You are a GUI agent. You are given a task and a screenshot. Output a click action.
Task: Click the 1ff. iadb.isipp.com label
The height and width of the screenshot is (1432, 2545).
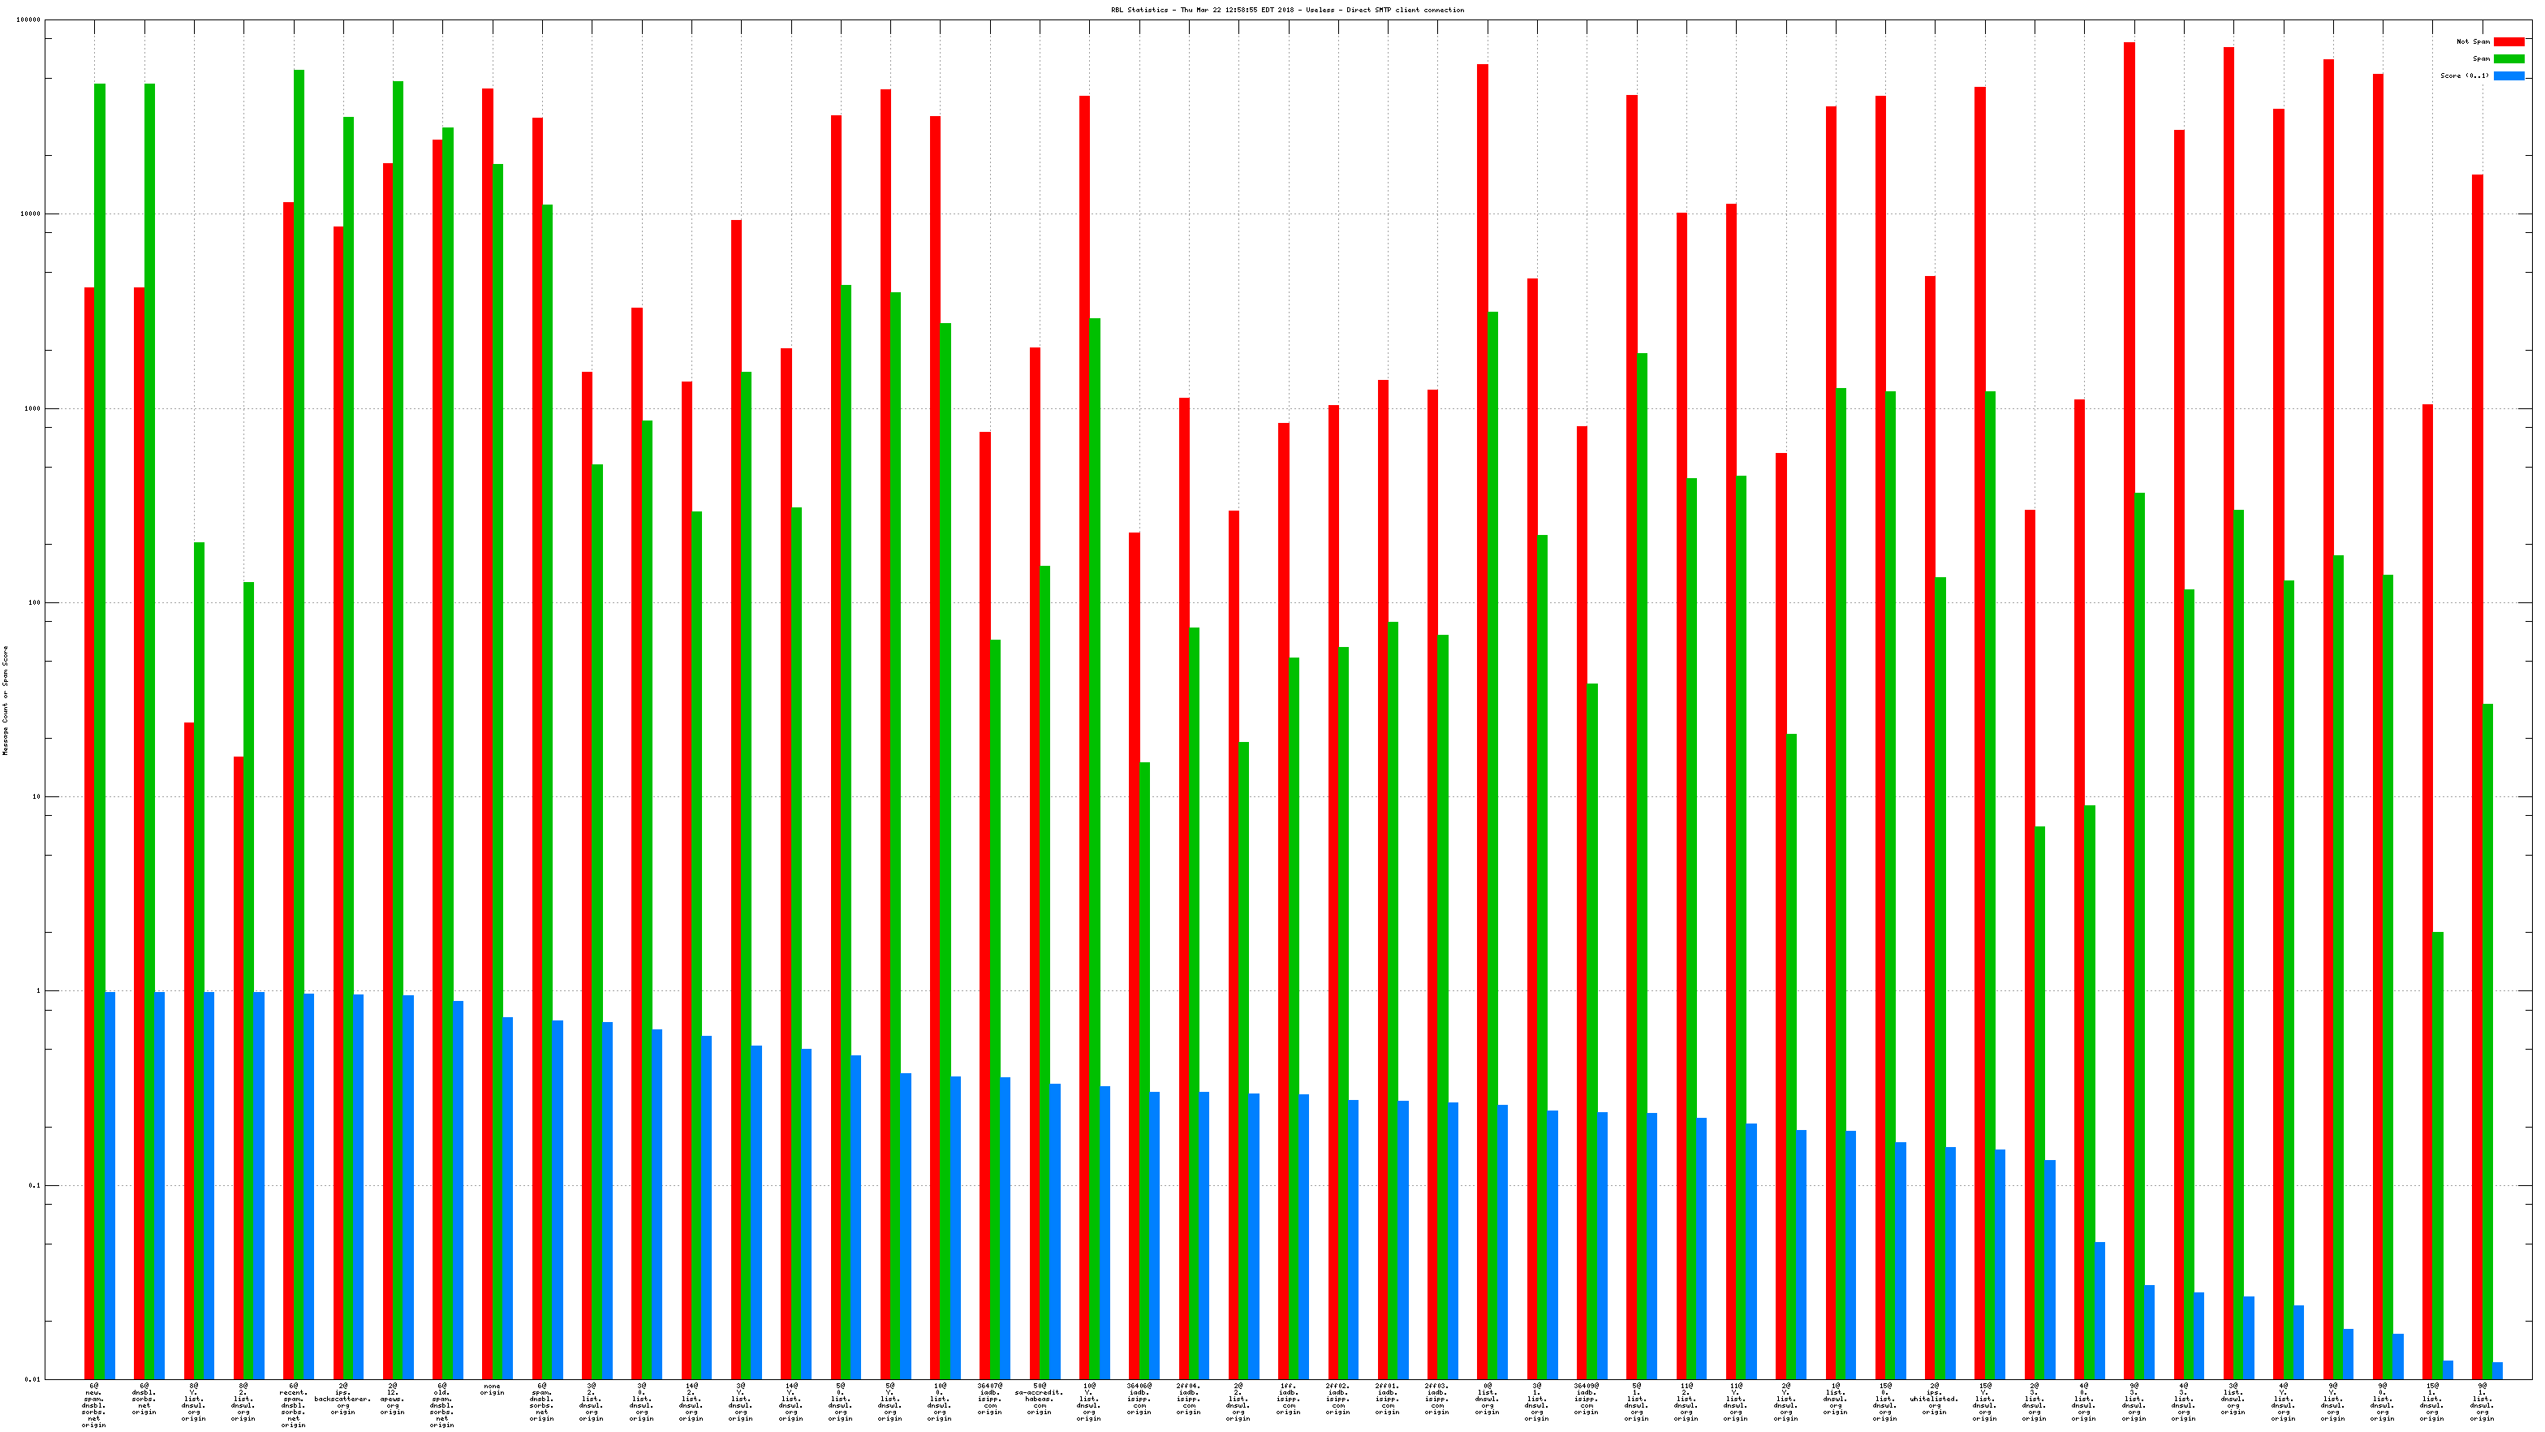pos(1287,1399)
